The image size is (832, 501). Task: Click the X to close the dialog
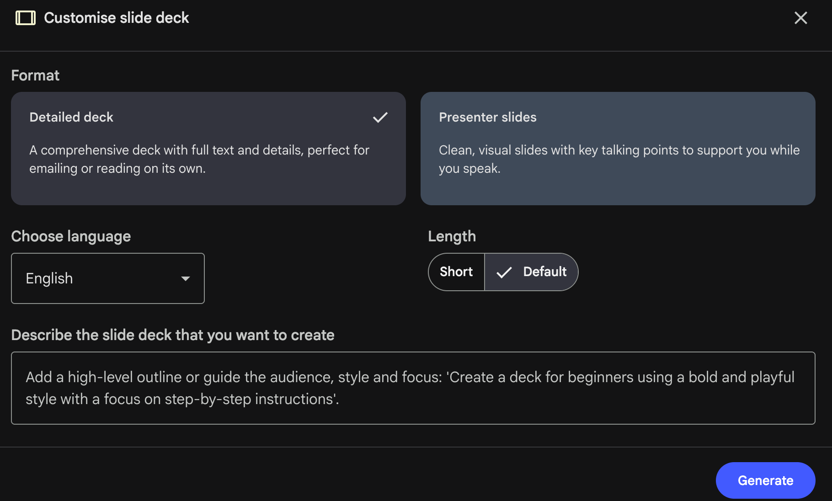tap(800, 18)
